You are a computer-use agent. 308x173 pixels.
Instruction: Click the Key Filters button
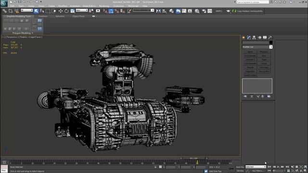257,171
